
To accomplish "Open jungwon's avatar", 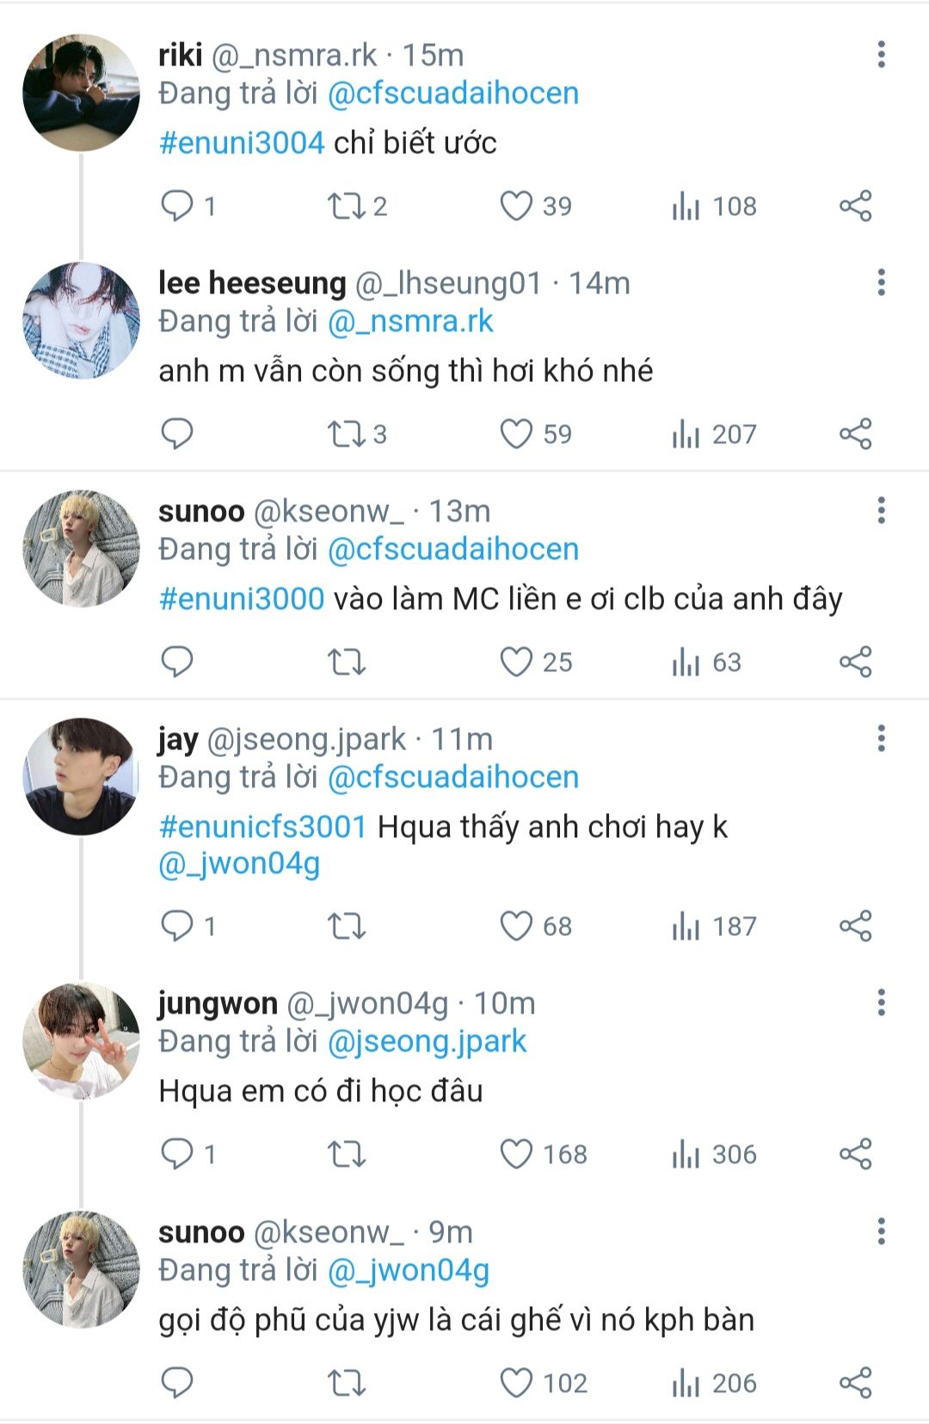I will (81, 1041).
